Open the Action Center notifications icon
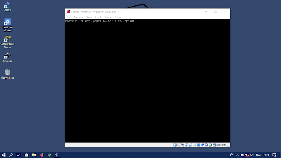 click(x=274, y=155)
